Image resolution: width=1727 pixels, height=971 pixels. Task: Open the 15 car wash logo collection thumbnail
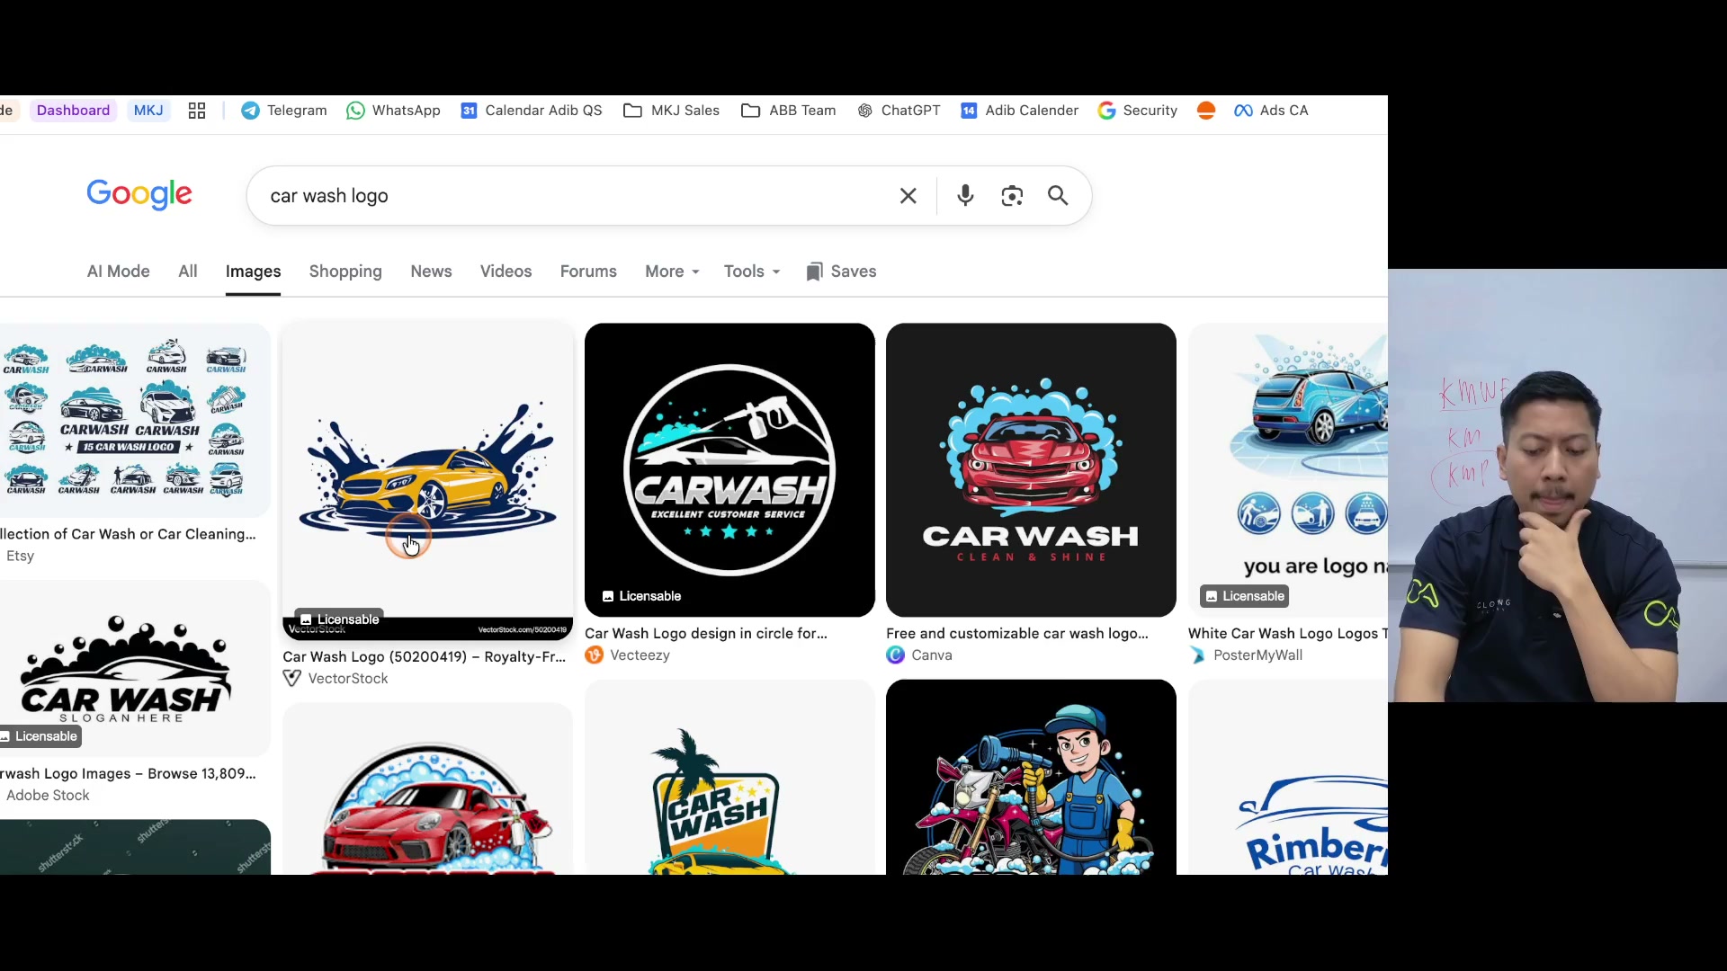135,421
